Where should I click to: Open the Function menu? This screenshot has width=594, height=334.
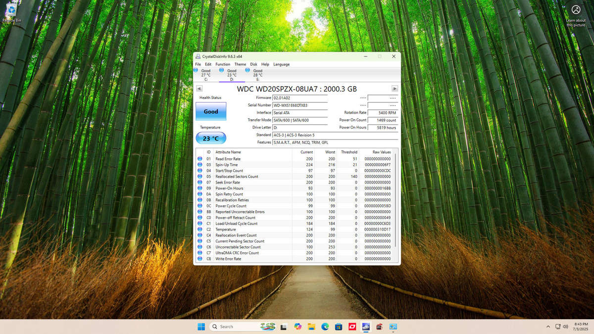point(223,64)
